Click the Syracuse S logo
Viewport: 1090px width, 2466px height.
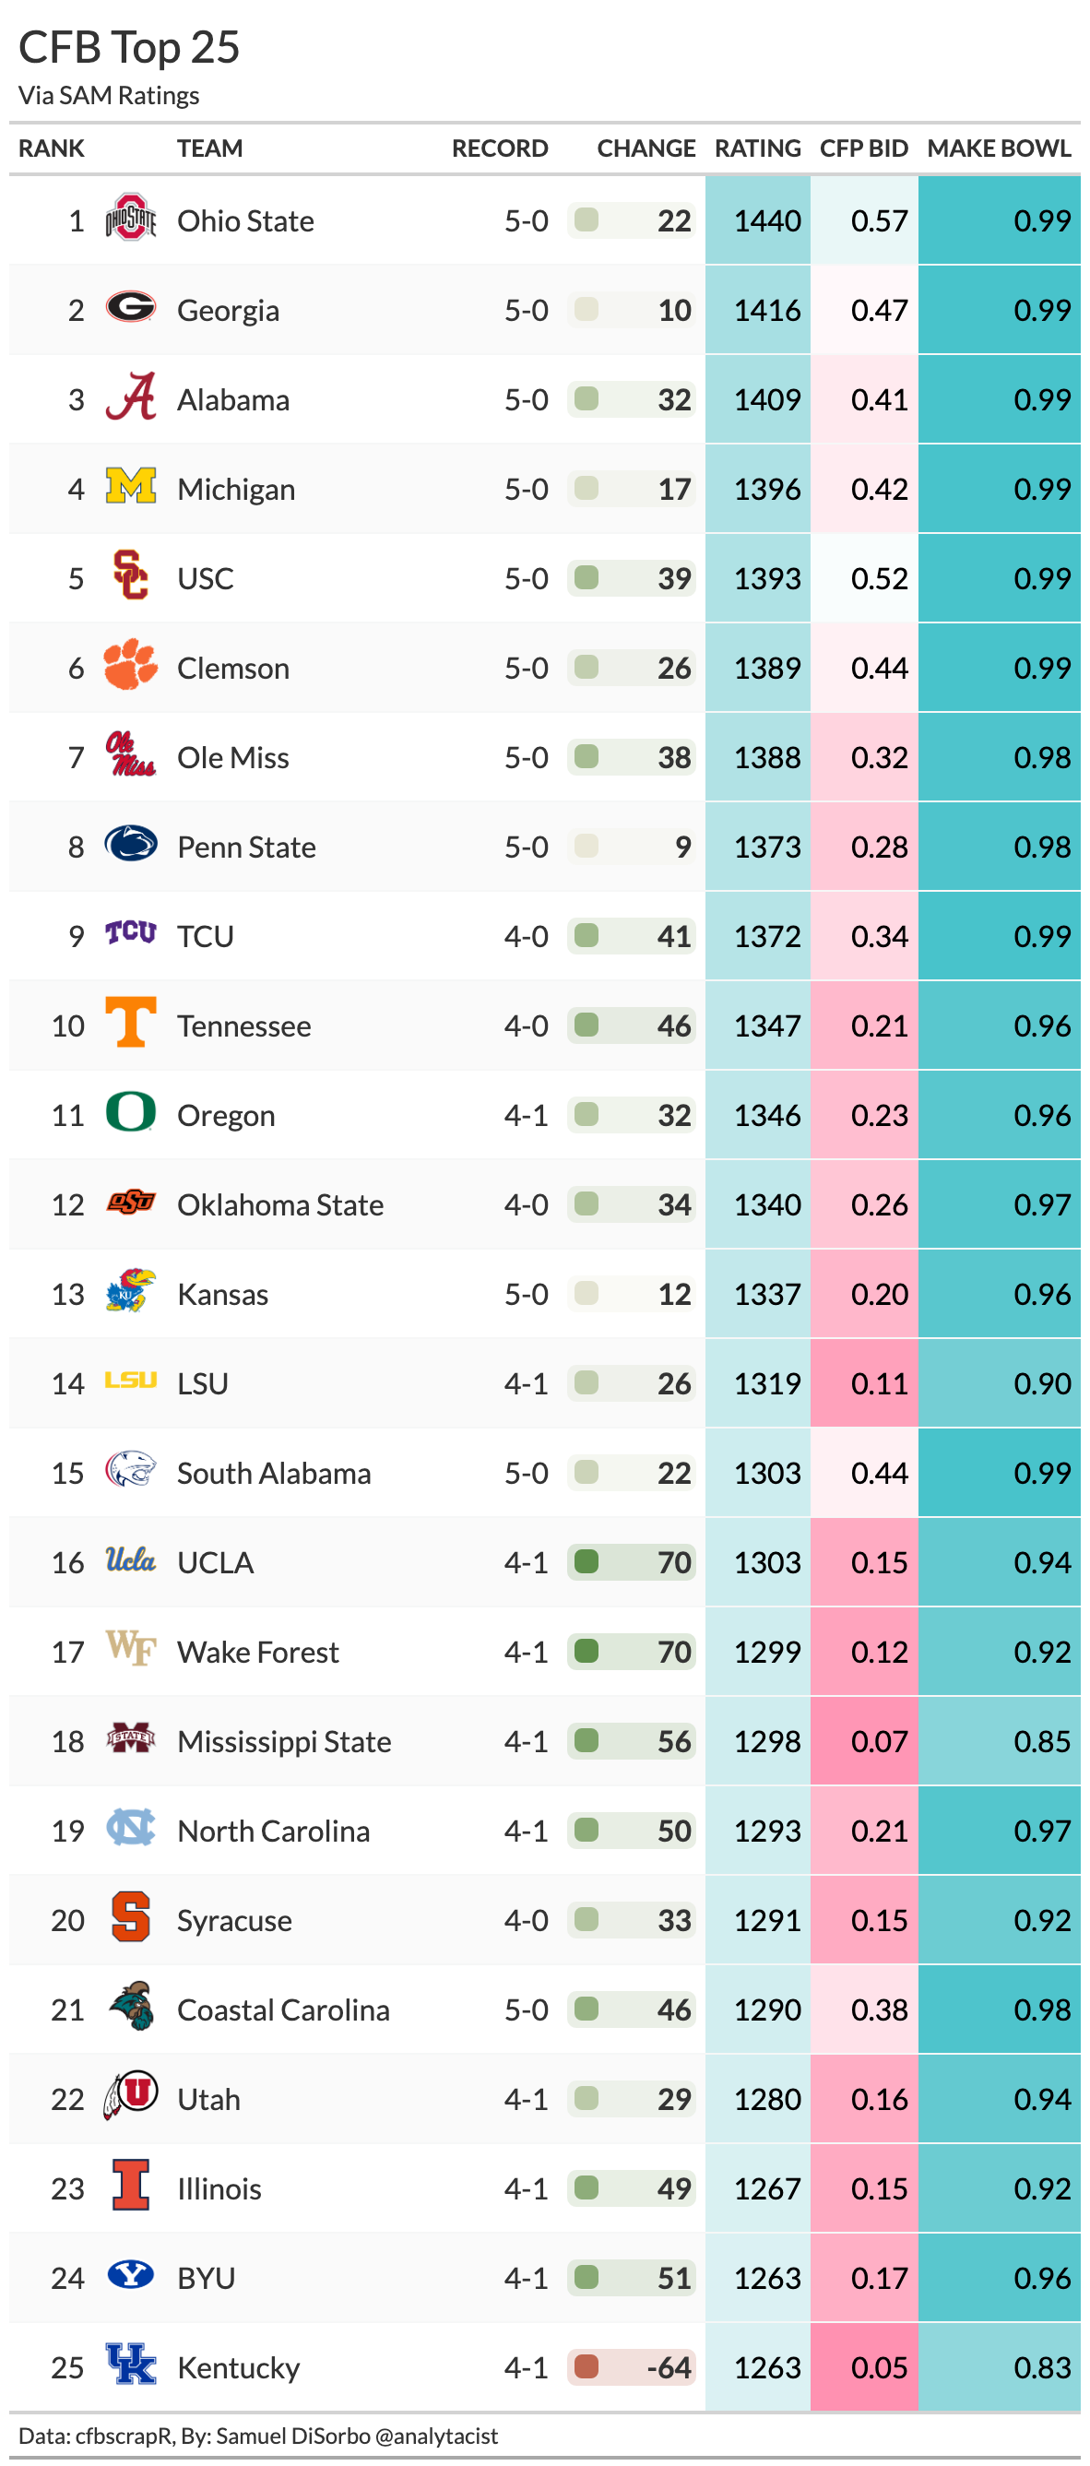[130, 1917]
